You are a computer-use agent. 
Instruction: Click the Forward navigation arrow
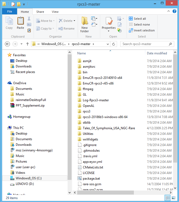(x=15, y=44)
